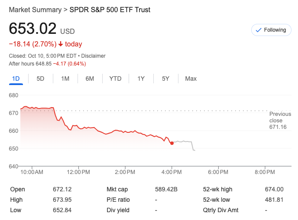The image size is (298, 220).
Task: Select the Max range tab
Action: (x=191, y=79)
